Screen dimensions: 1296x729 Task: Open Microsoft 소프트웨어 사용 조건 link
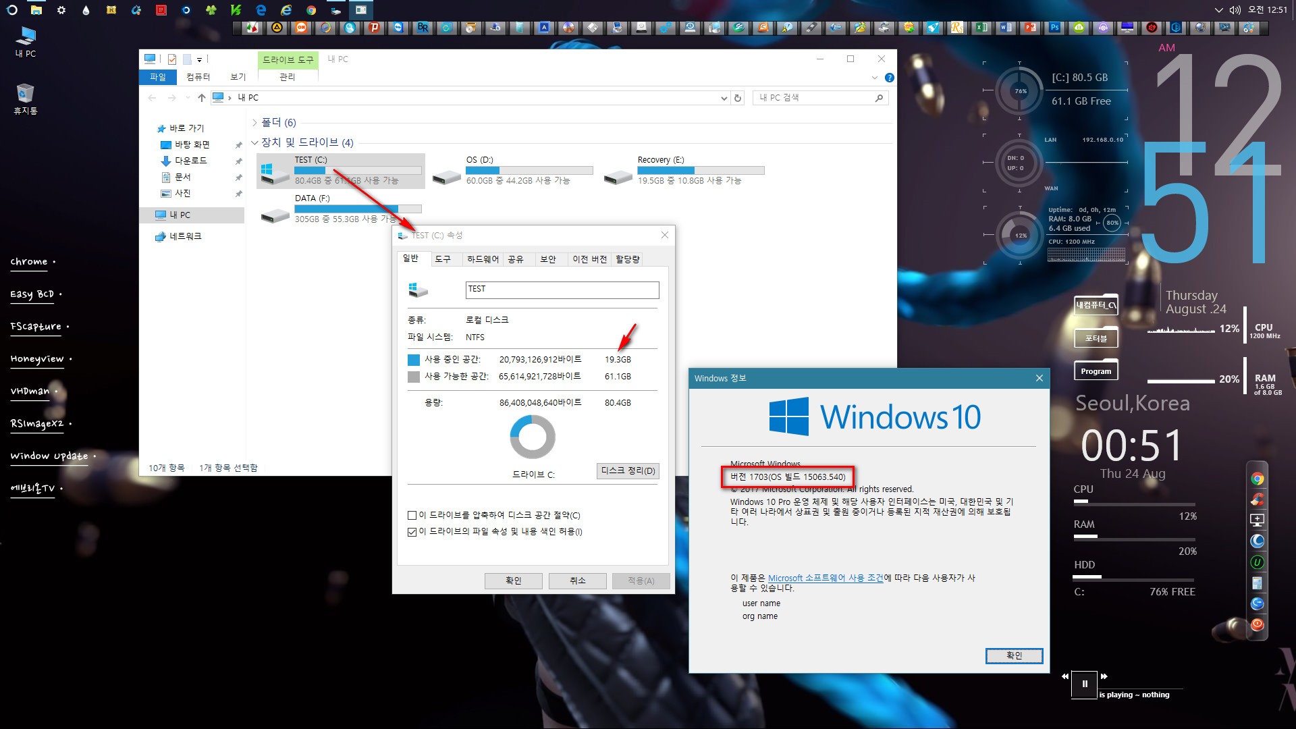point(826,578)
